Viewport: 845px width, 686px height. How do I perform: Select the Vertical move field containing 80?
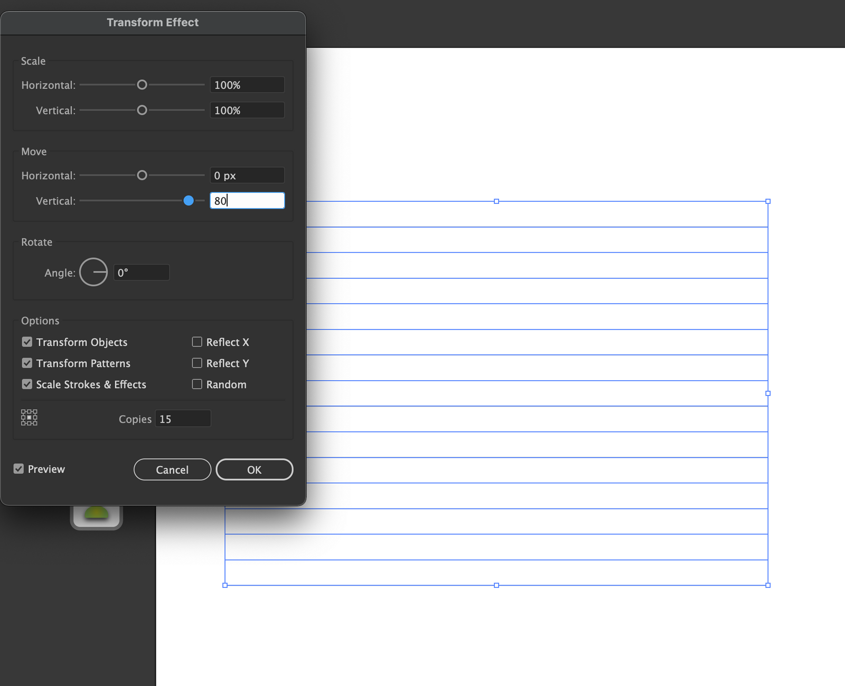[247, 200]
